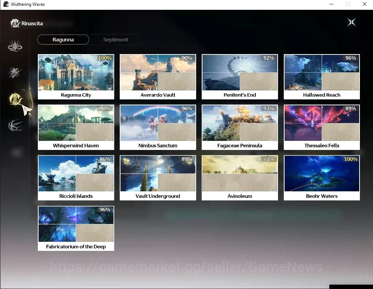The image size is (373, 289).
Task: Open the Avinoleum area at 72%
Action: click(240, 178)
